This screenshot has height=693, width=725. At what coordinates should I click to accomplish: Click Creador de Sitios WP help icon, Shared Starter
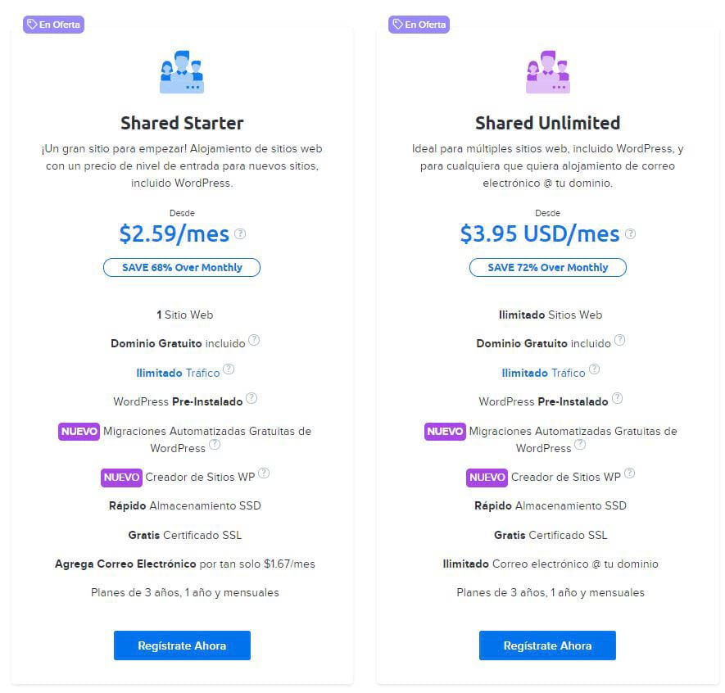(264, 474)
